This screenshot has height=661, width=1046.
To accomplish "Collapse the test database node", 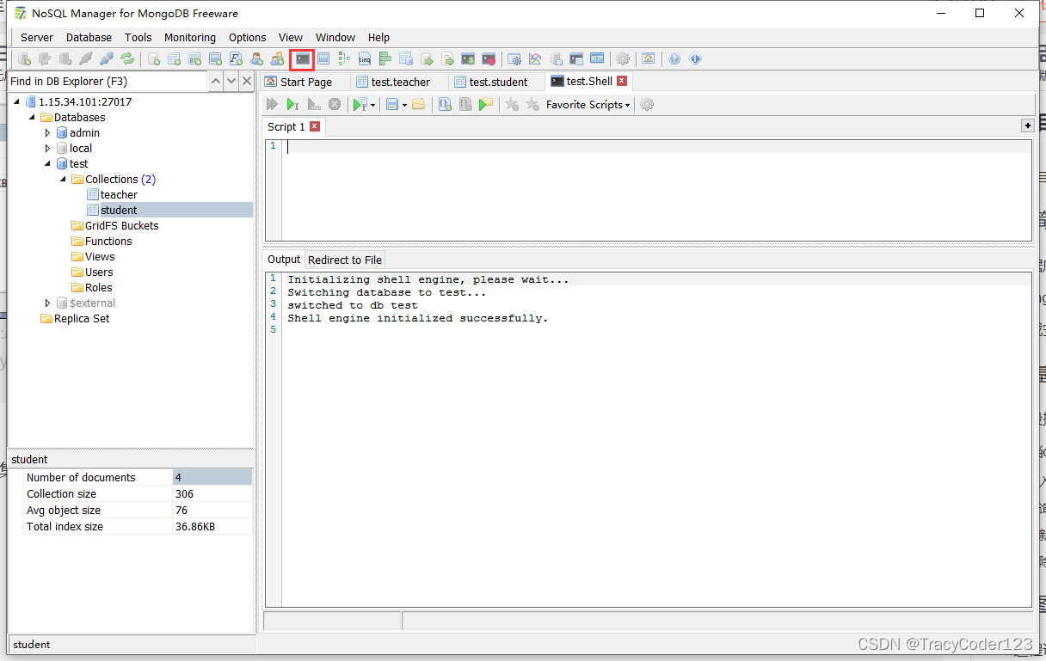I will pyautogui.click(x=48, y=163).
